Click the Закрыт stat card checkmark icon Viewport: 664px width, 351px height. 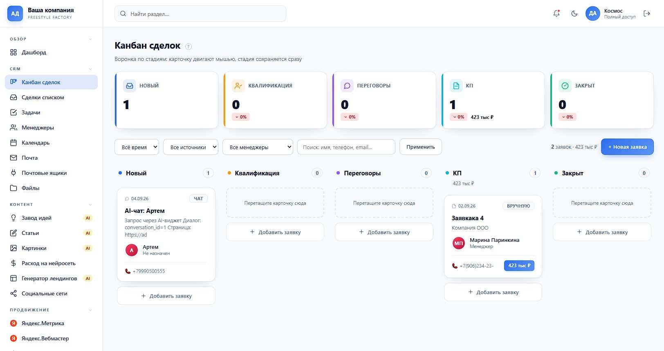click(565, 86)
